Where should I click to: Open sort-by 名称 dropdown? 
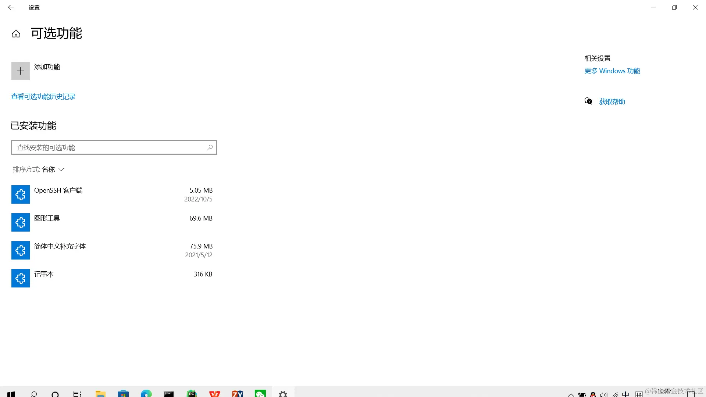[48, 169]
